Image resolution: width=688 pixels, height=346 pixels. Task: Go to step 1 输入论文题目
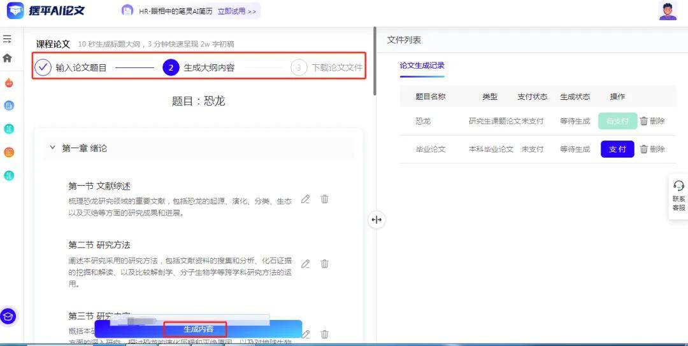[x=71, y=67]
